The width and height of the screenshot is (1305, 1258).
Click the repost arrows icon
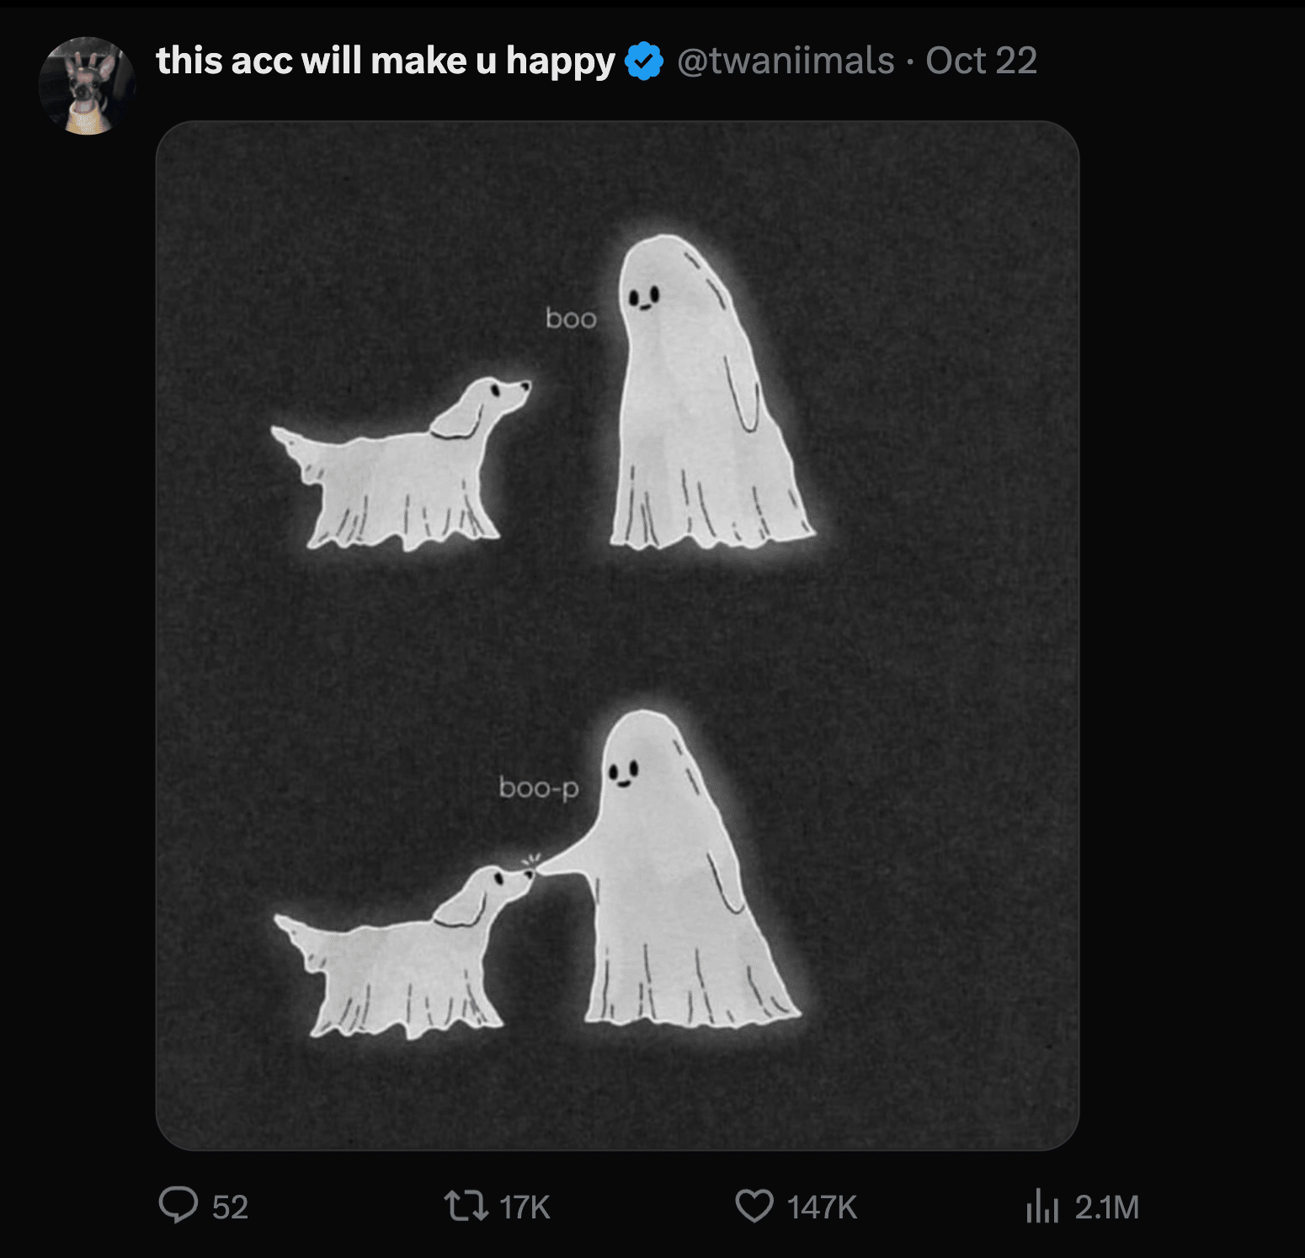(466, 1205)
